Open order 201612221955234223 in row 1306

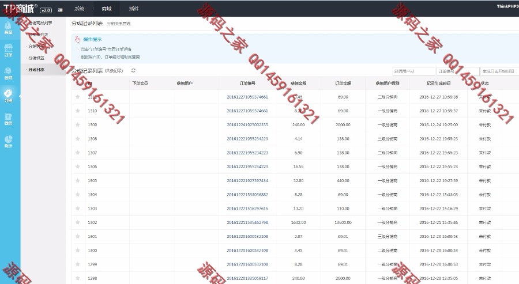click(x=247, y=166)
